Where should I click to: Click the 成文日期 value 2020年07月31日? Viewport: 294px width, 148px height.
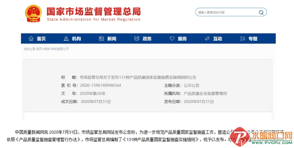96,102
